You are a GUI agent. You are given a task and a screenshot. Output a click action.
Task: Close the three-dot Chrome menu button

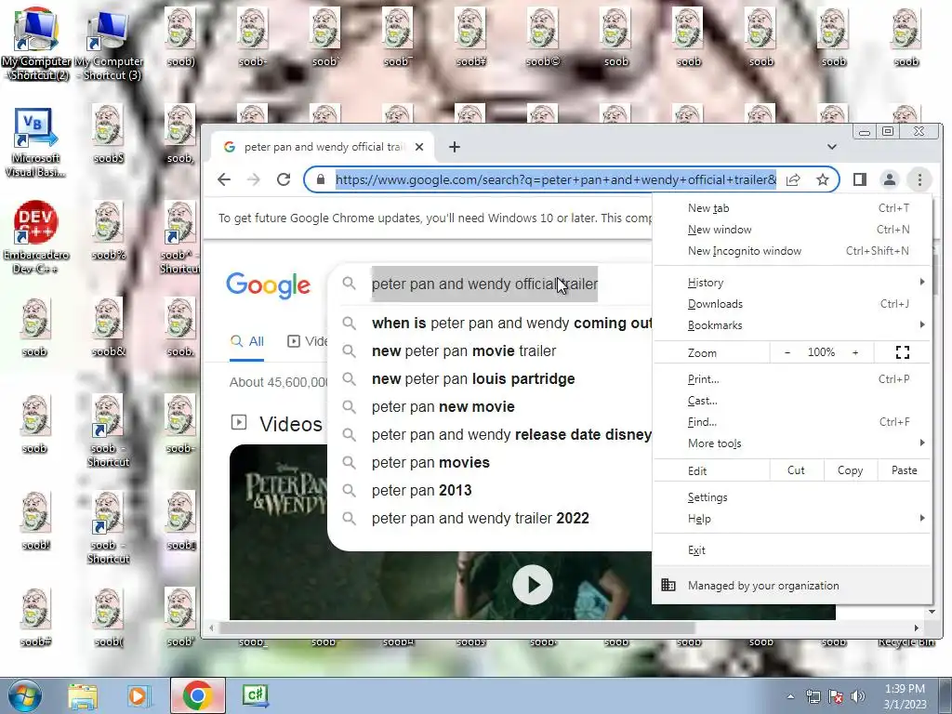pyautogui.click(x=919, y=179)
